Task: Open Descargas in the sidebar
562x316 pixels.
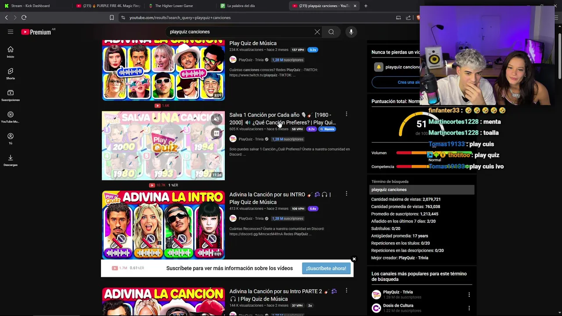Action: pyautogui.click(x=11, y=161)
